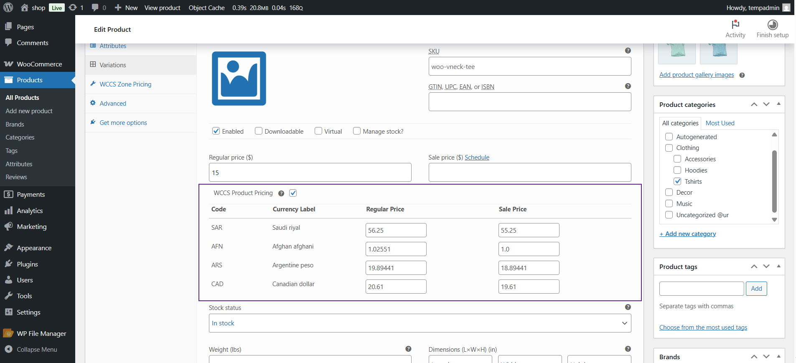Screen dimensions: 796x363
Task: Click help icon beside WCCS Product Pricing
Action: tap(281, 193)
